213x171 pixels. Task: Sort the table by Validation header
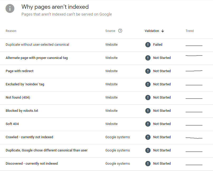click(152, 31)
